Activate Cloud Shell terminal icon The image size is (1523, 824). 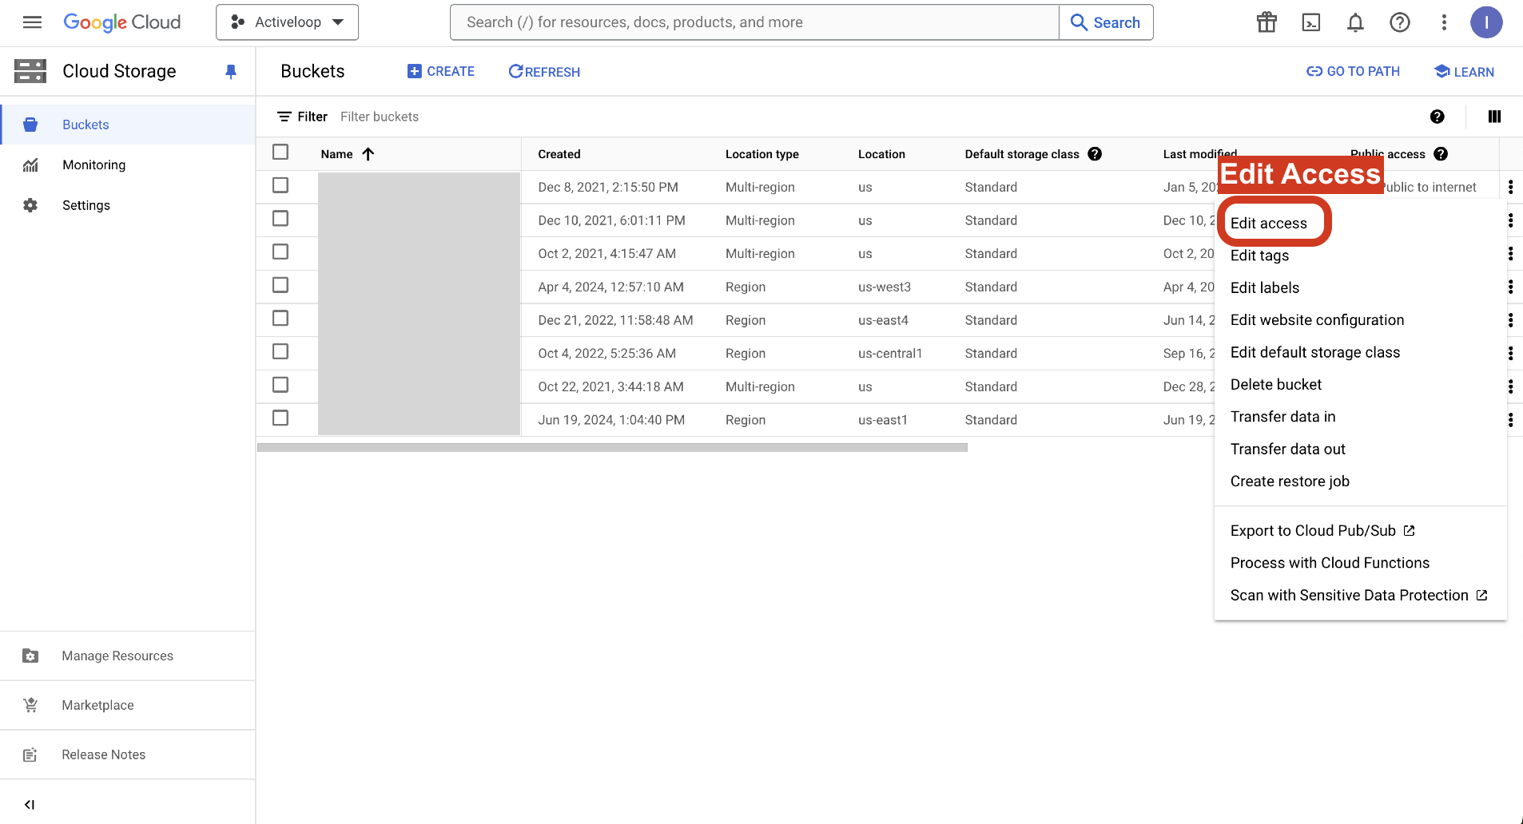click(1311, 22)
